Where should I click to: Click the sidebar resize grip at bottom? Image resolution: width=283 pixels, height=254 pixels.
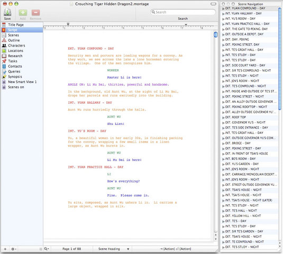coord(41,249)
